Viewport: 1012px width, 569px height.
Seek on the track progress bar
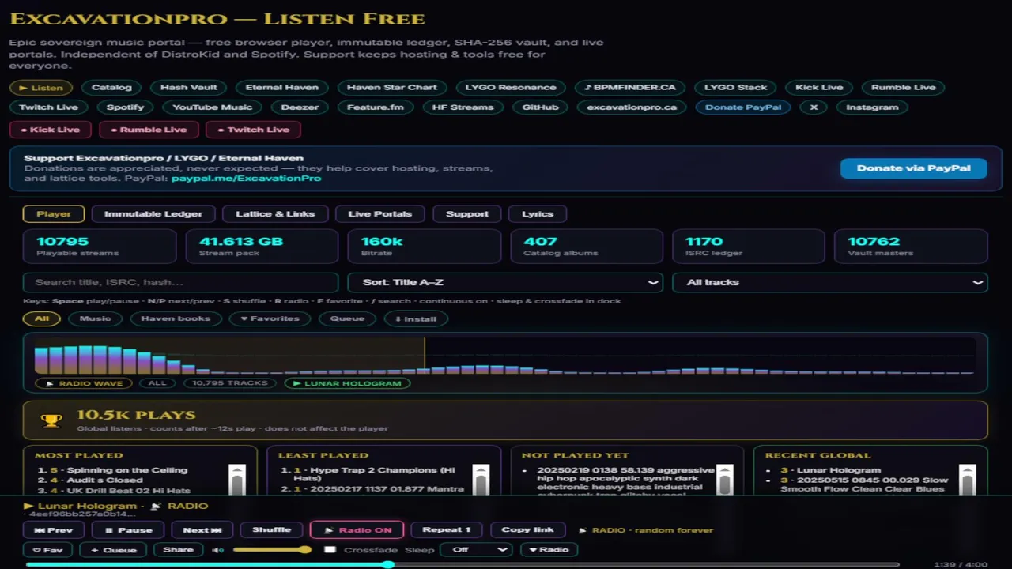[463, 565]
